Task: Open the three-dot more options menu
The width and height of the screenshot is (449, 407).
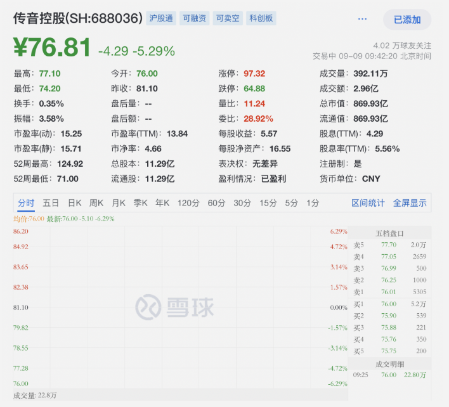Action: pyautogui.click(x=362, y=19)
